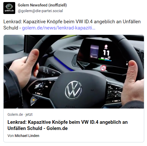Open the Golem Newsfeed (inoffiziell) profile name
The height and width of the screenshot is (146, 147).
(42, 5)
